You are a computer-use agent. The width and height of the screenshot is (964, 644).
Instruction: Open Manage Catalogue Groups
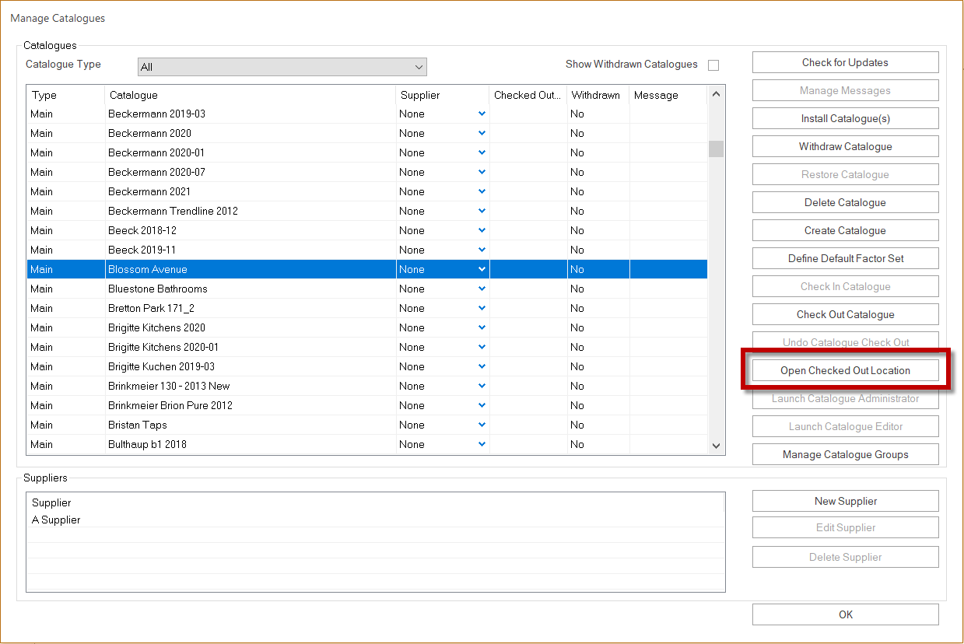(x=845, y=454)
